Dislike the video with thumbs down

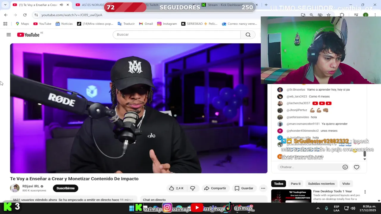(193, 188)
